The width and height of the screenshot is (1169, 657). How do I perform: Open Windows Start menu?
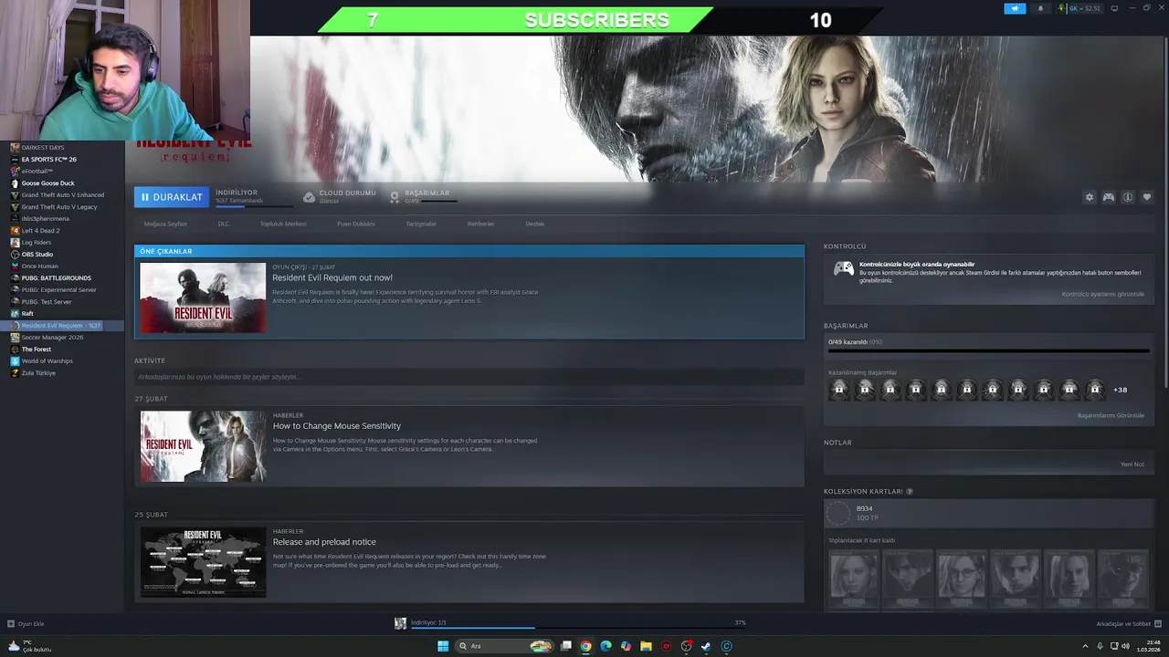pos(443,646)
